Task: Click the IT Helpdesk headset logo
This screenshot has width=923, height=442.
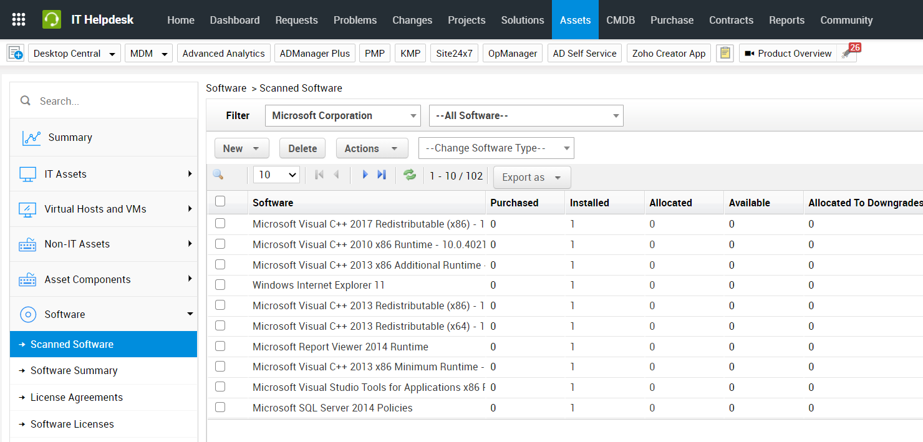Action: pos(52,19)
